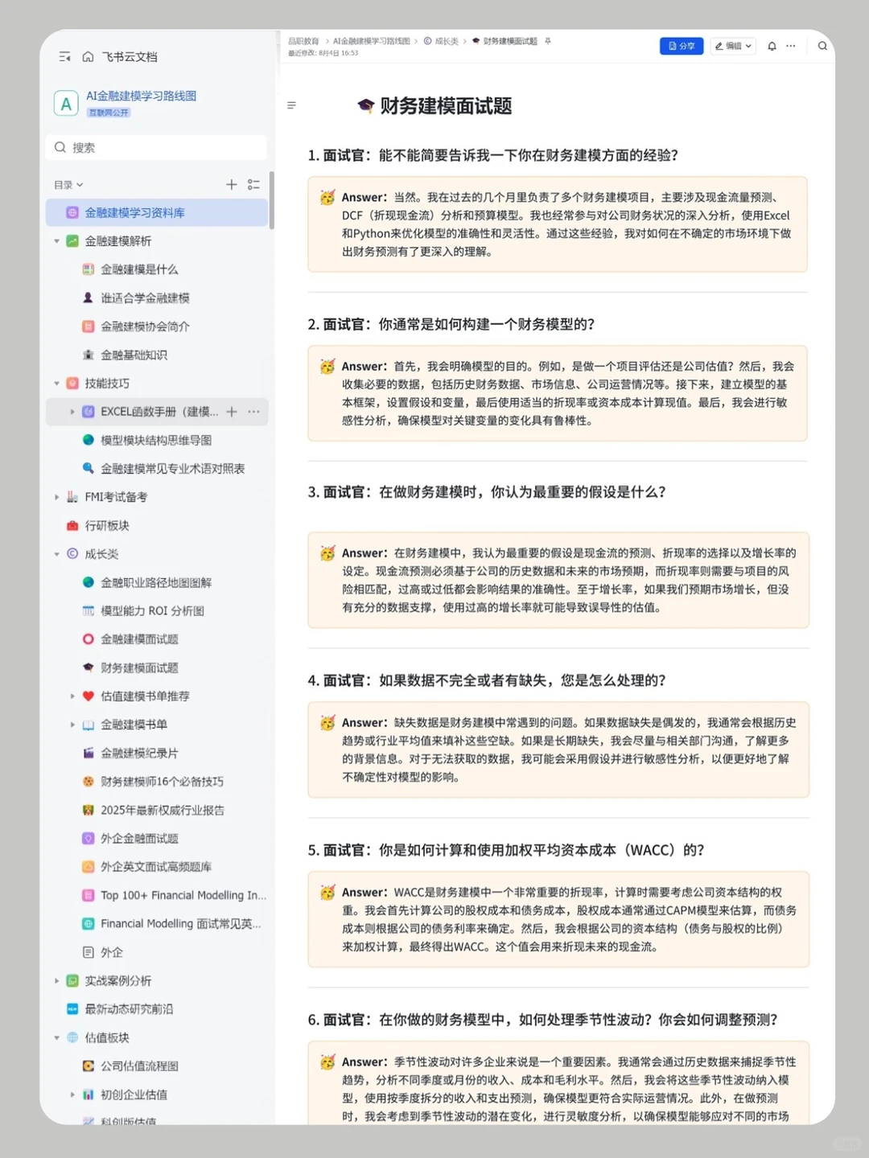The image size is (869, 1158).
Task: Open the AI金融建模学习路线图 link
Action: [x=142, y=95]
